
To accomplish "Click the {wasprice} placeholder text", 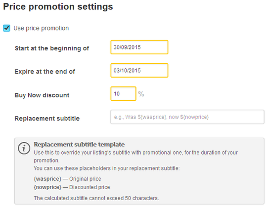I will [47, 179].
